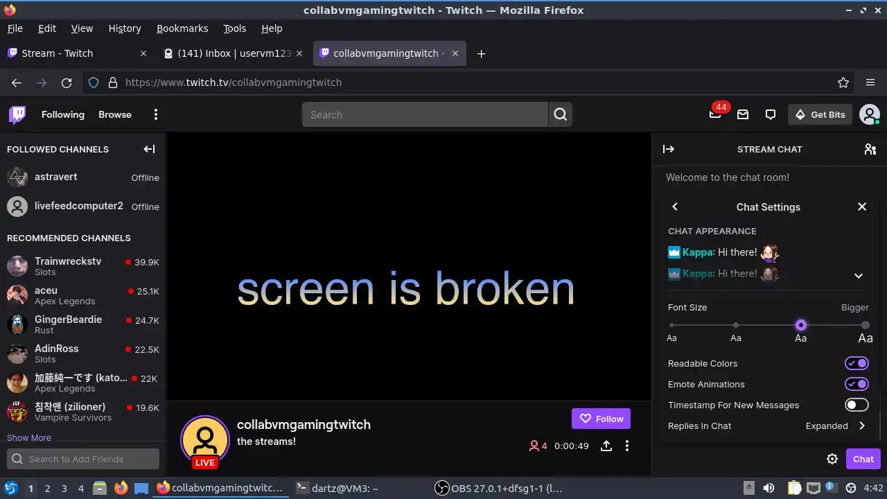Screen dimensions: 887x499
Task: Open the Bookmarks menu
Action: coord(182,28)
